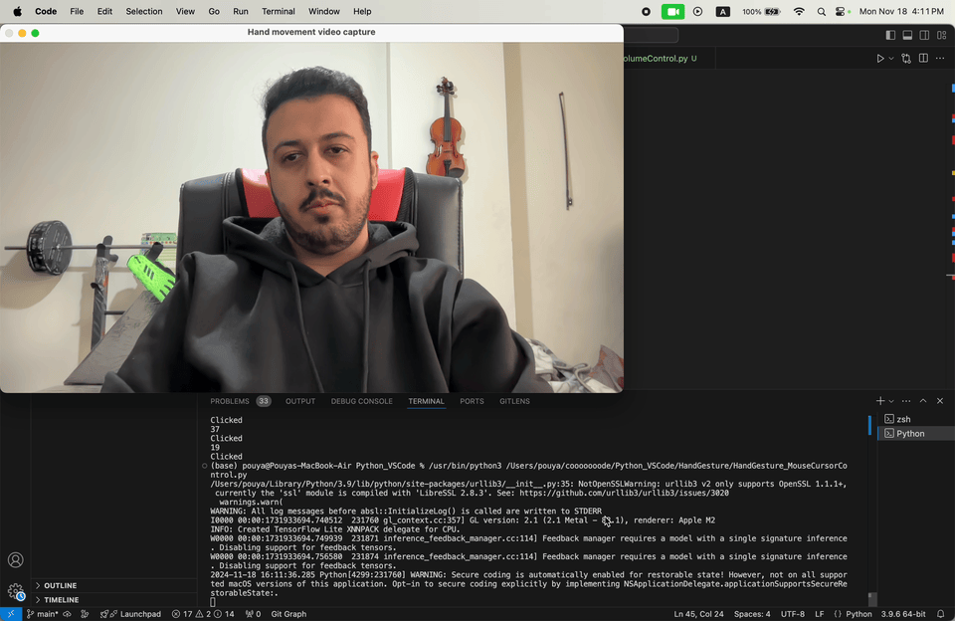This screenshot has height=621, width=955.
Task: Click the input source A icon in the menu bar
Action: coord(723,12)
